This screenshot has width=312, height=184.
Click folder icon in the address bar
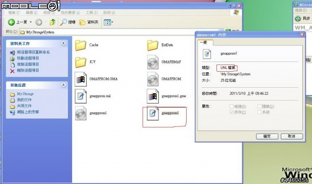point(22,32)
